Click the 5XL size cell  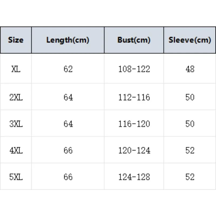tap(16, 177)
